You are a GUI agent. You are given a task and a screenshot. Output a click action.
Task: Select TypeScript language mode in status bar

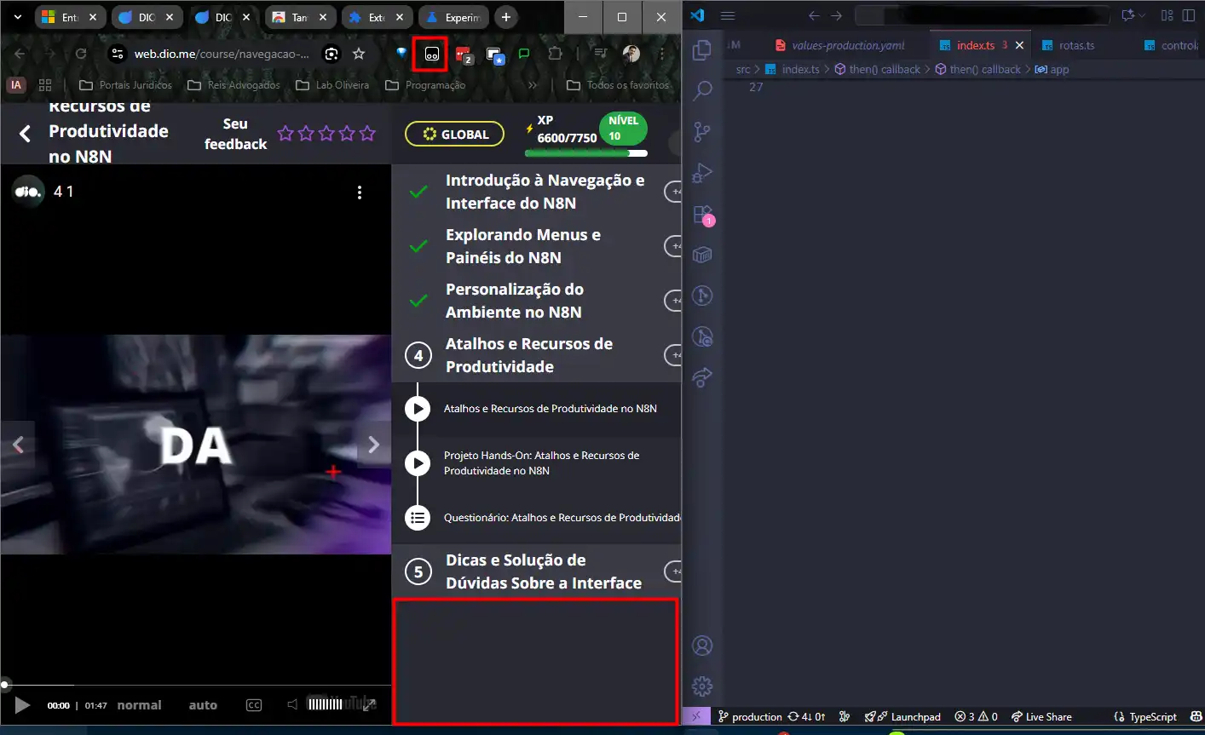tap(1153, 716)
